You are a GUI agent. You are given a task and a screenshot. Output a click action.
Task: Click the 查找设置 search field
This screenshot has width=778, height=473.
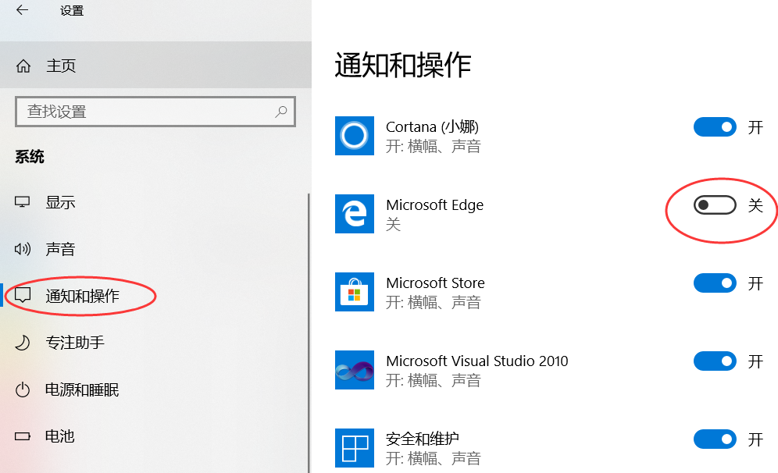tap(155, 112)
